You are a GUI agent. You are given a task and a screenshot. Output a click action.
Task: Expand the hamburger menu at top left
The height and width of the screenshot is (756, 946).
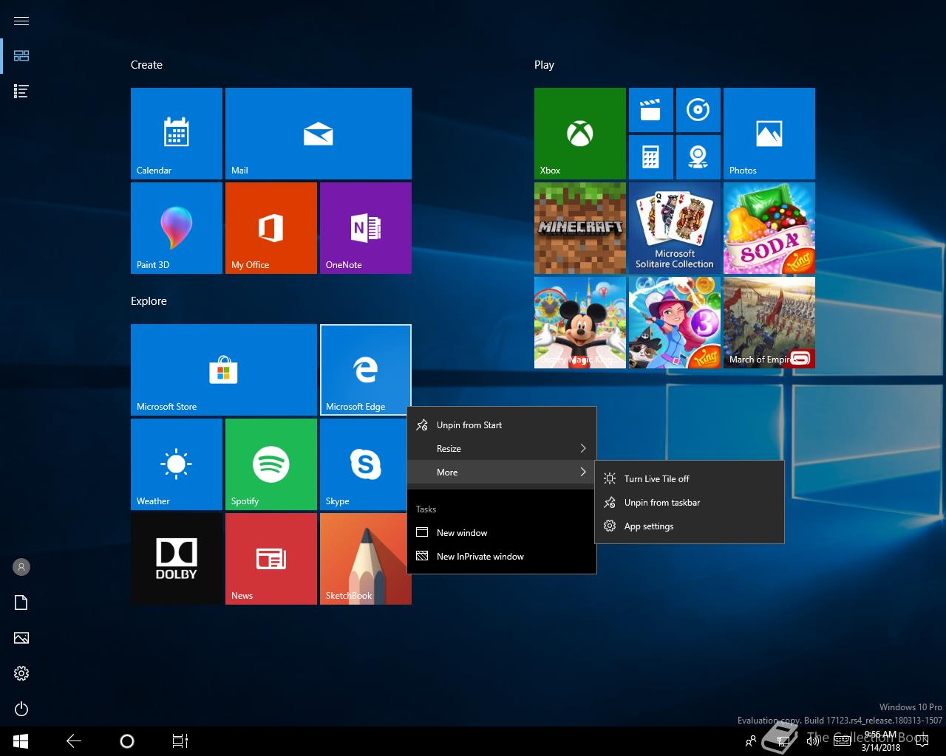point(21,21)
